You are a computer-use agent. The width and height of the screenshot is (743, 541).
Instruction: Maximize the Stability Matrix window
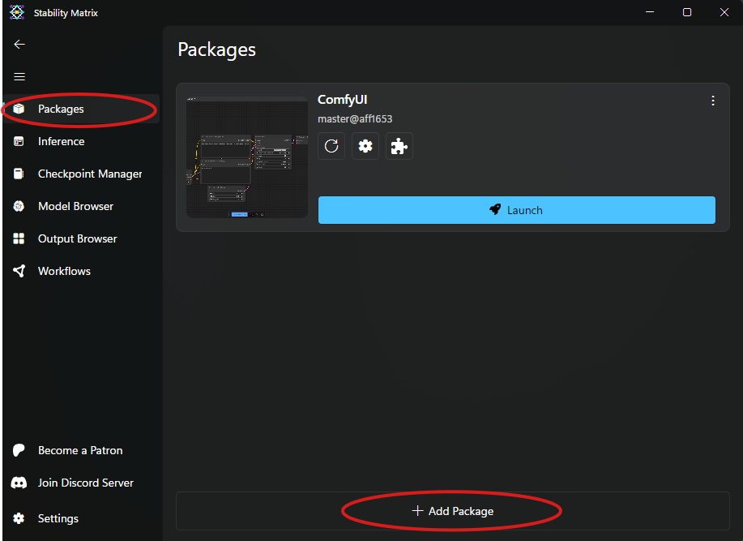[686, 12]
